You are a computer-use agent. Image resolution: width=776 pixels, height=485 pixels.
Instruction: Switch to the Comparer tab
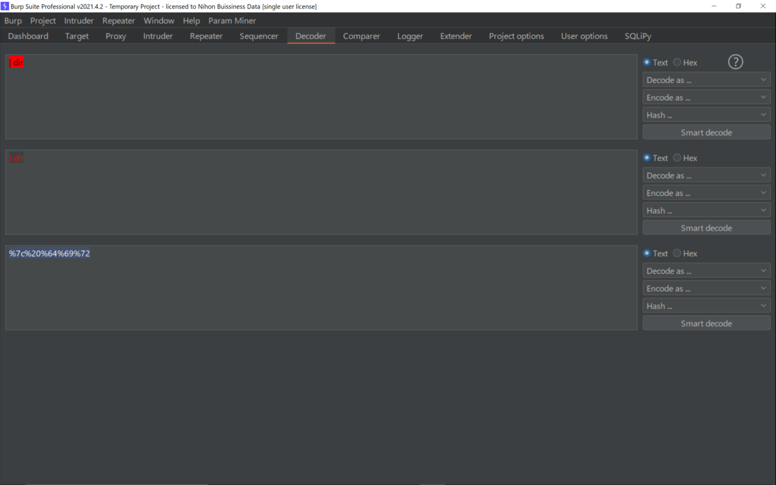click(x=361, y=36)
